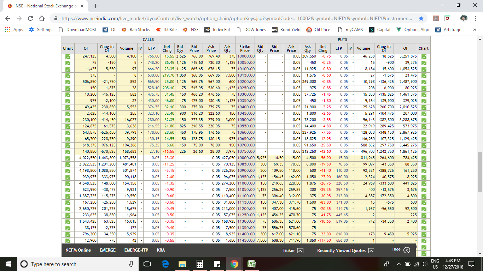Open Excel from taskbar

click(251, 264)
